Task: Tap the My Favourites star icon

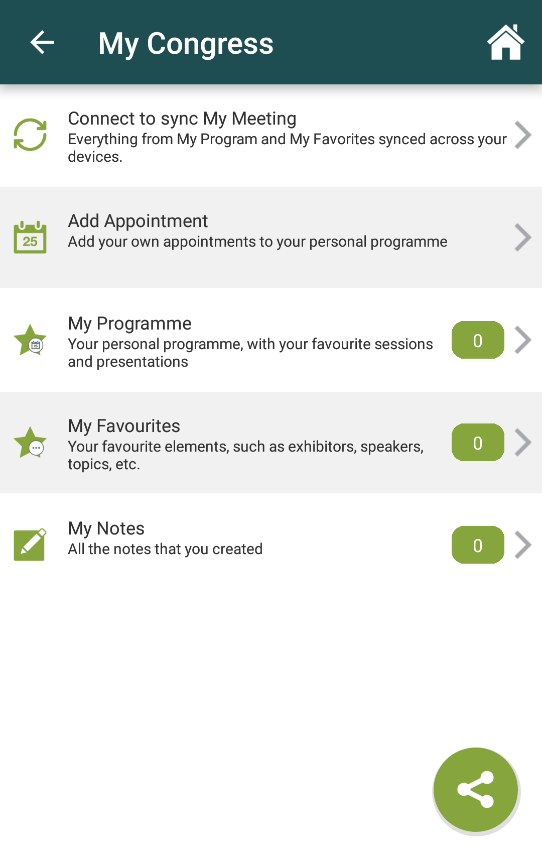Action: tap(30, 443)
